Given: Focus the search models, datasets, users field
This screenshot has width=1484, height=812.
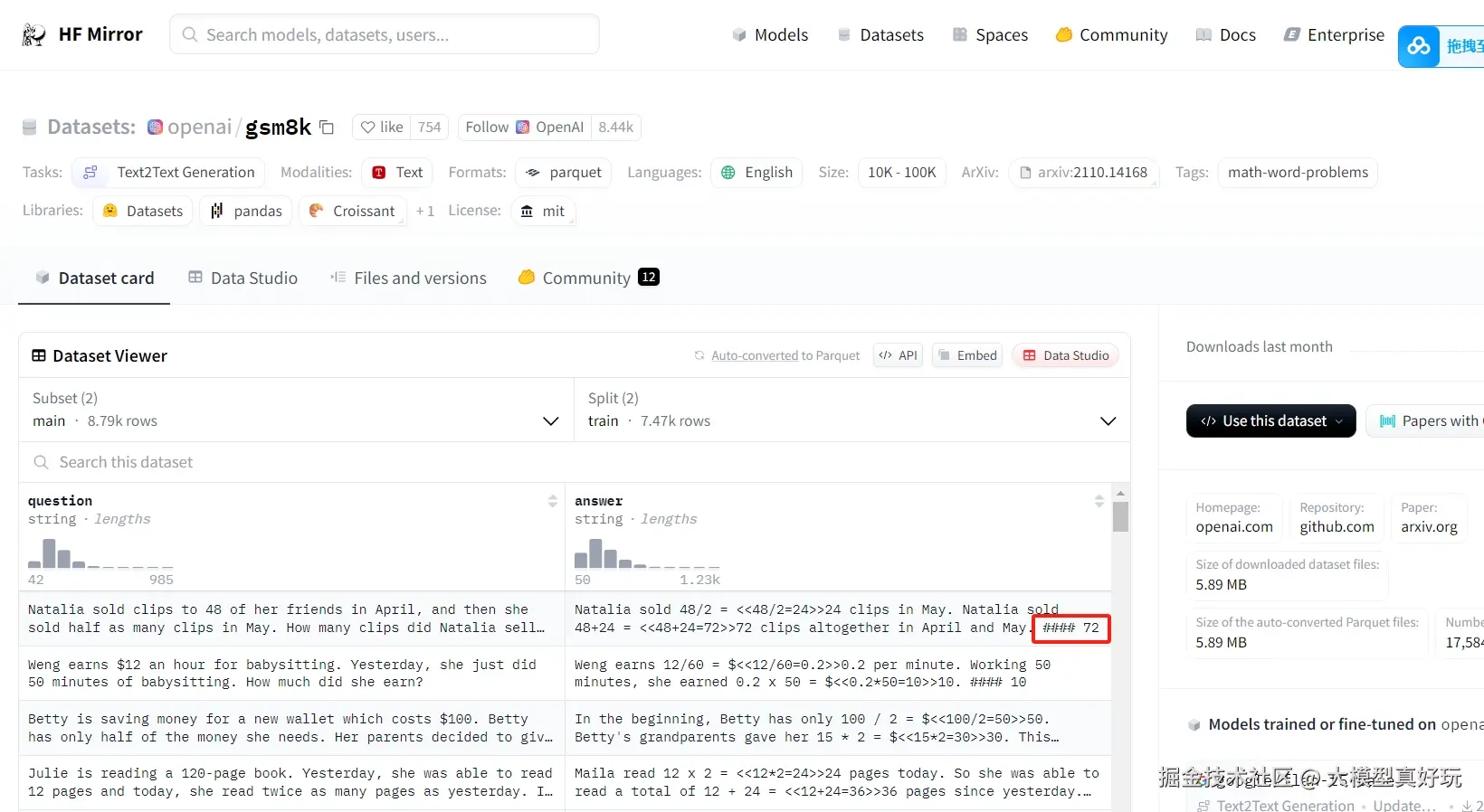Looking at the screenshot, I should [385, 34].
